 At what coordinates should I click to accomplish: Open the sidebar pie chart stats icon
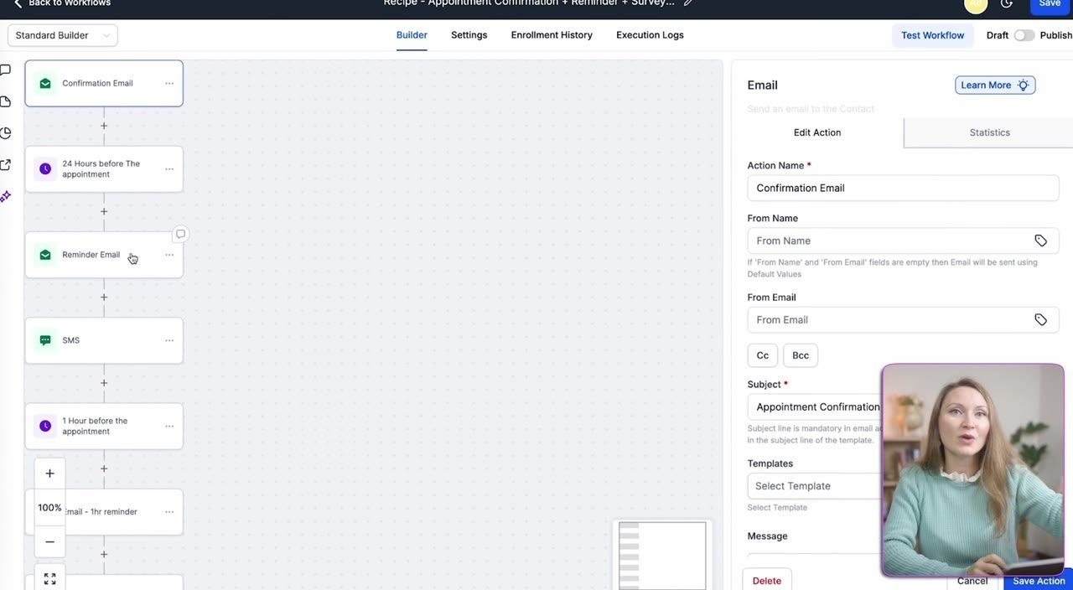click(5, 133)
